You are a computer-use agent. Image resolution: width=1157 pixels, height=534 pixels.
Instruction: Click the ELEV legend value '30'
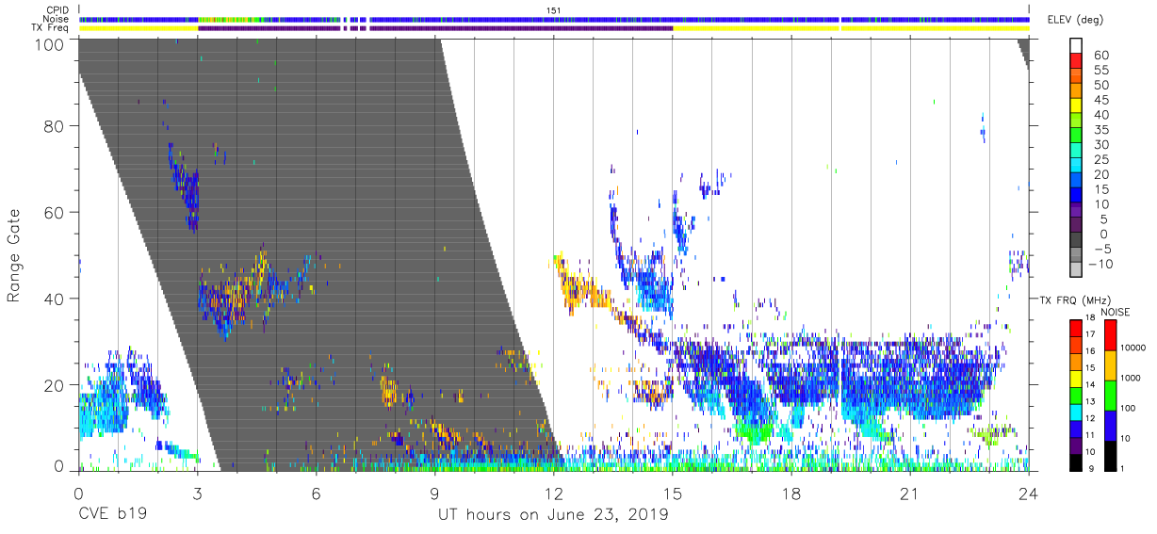[x=1100, y=145]
